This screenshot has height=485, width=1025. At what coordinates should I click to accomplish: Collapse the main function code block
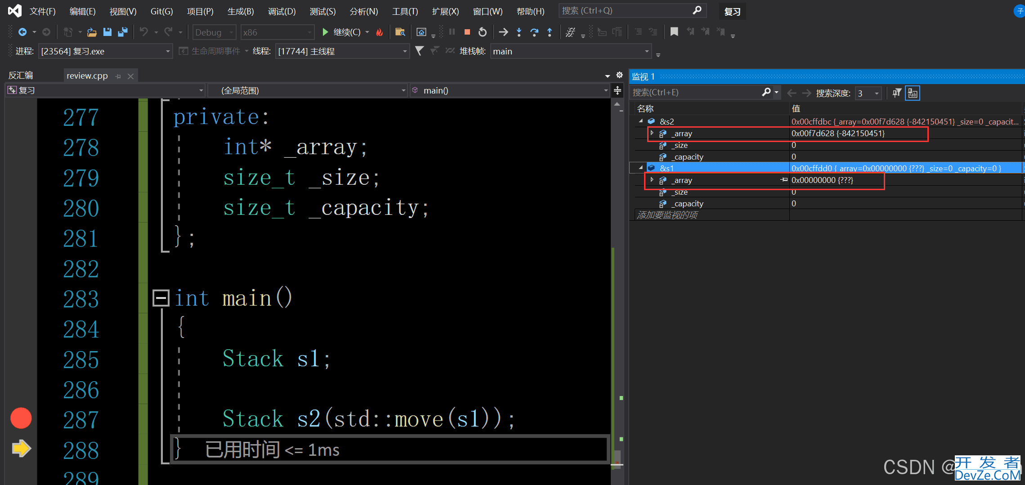coord(161,298)
